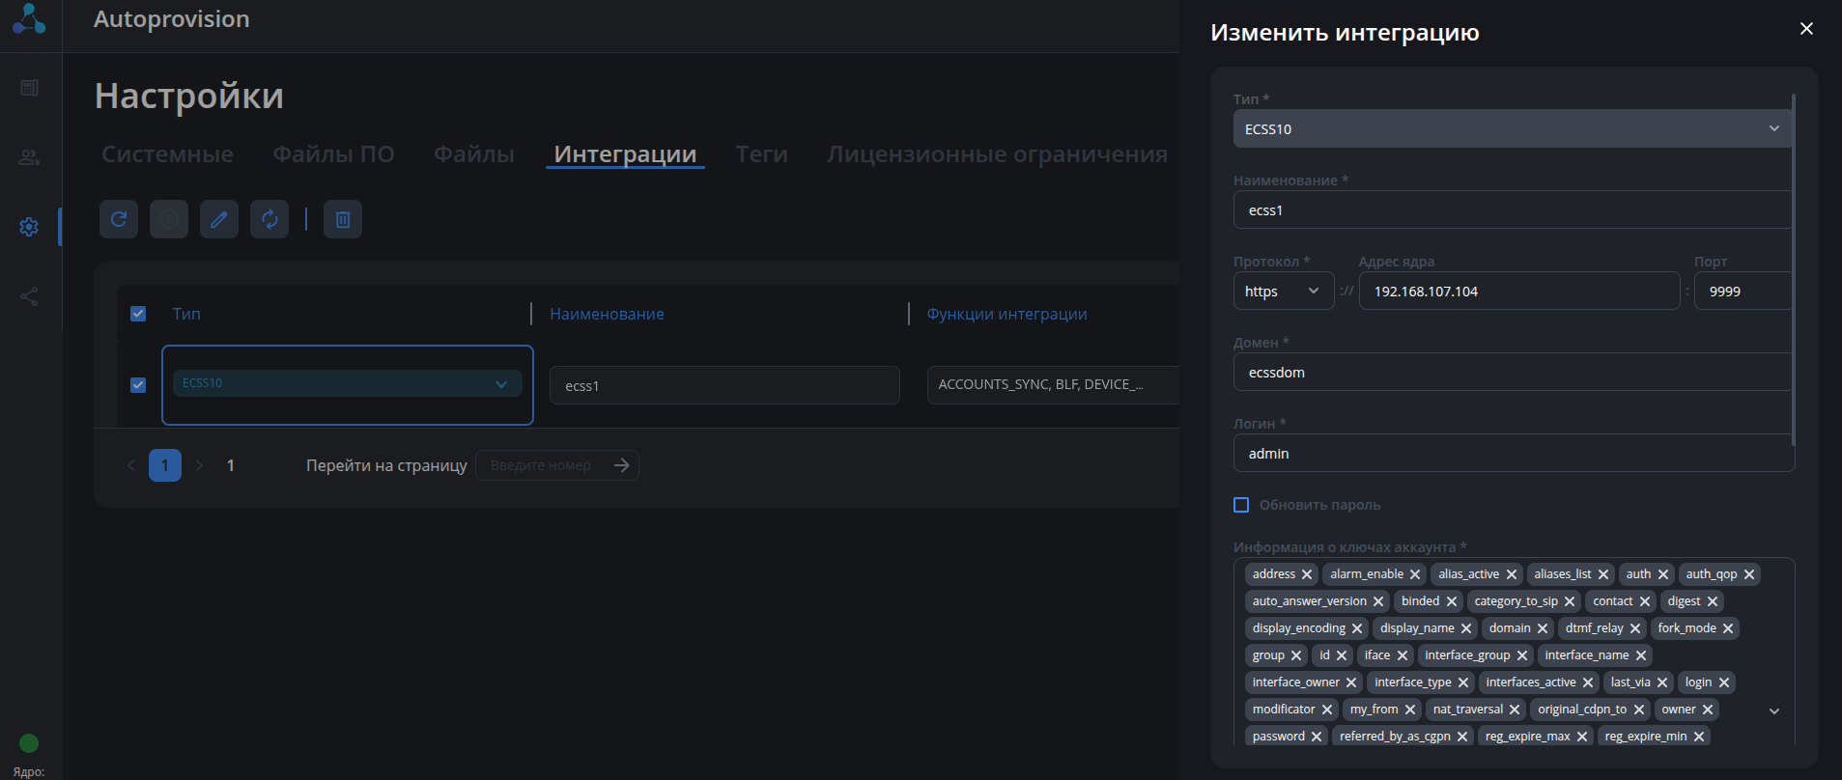Open the users section in sidebar

[29, 157]
